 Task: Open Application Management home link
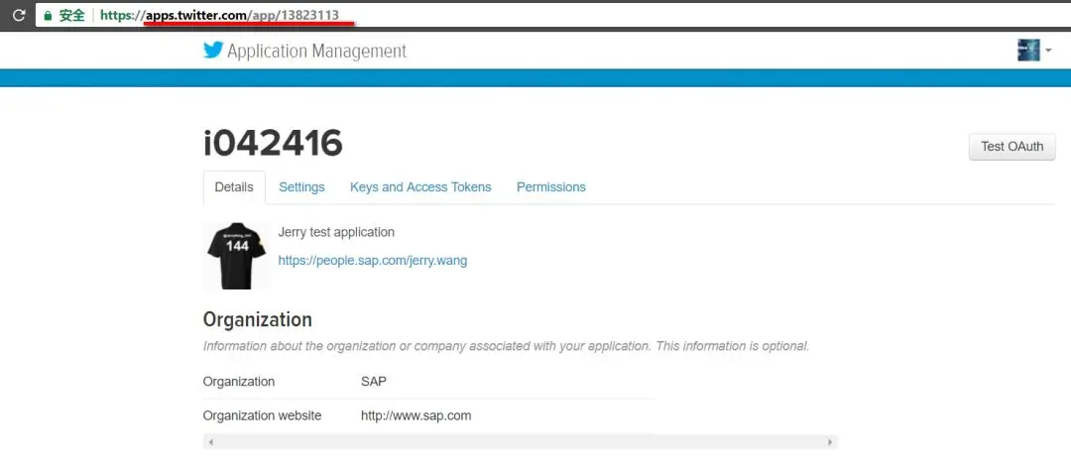pos(317,52)
